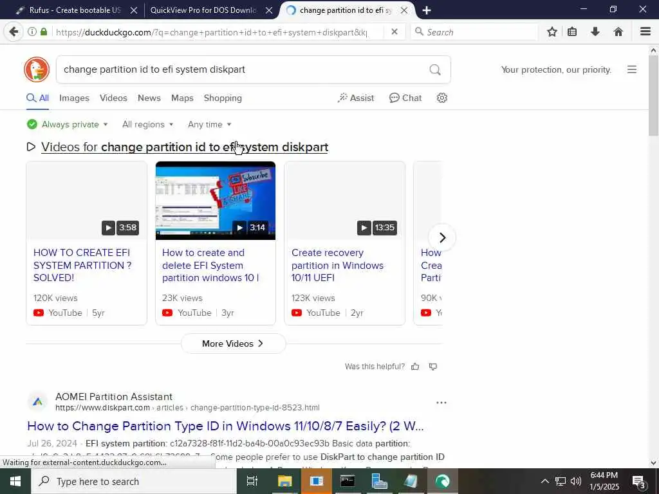Viewport: 659px width, 494px height.
Task: Open 'Create recovery partition in Windows' video
Action: click(337, 265)
